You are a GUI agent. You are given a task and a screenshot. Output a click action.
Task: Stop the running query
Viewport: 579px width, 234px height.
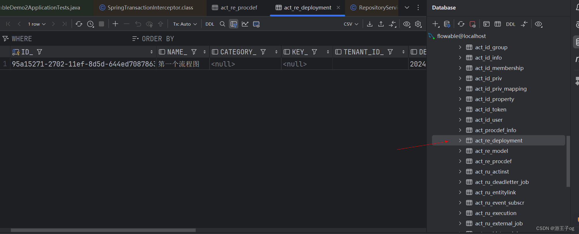point(101,24)
